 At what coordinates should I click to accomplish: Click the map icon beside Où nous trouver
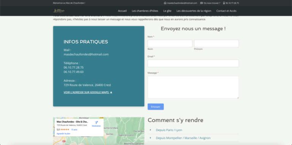(x=202, y=3)
